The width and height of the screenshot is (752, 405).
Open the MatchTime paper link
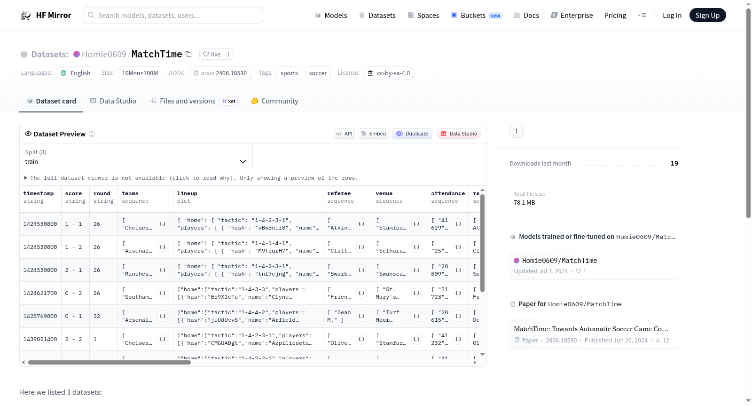594,334
